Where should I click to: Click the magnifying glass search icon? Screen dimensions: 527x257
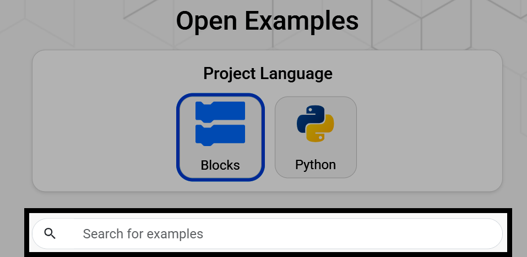point(50,233)
